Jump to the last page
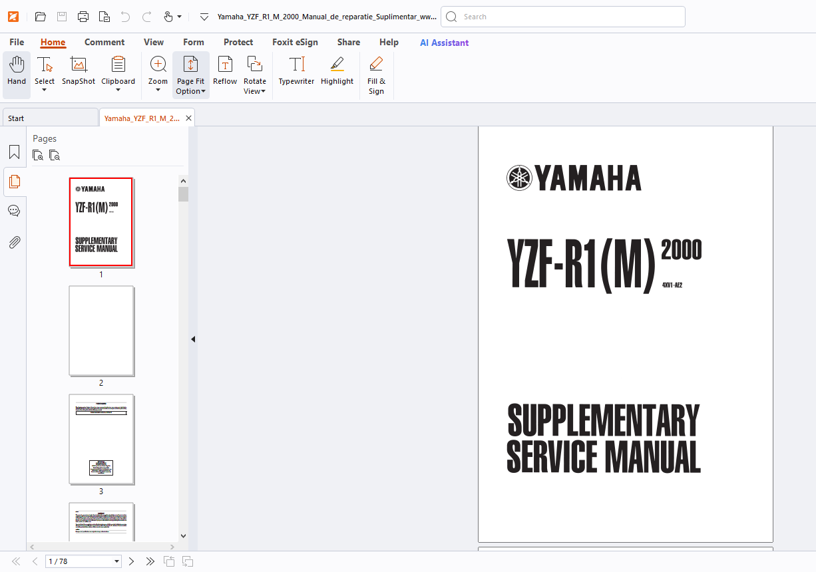Image resolution: width=816 pixels, height=572 pixels. [150, 561]
